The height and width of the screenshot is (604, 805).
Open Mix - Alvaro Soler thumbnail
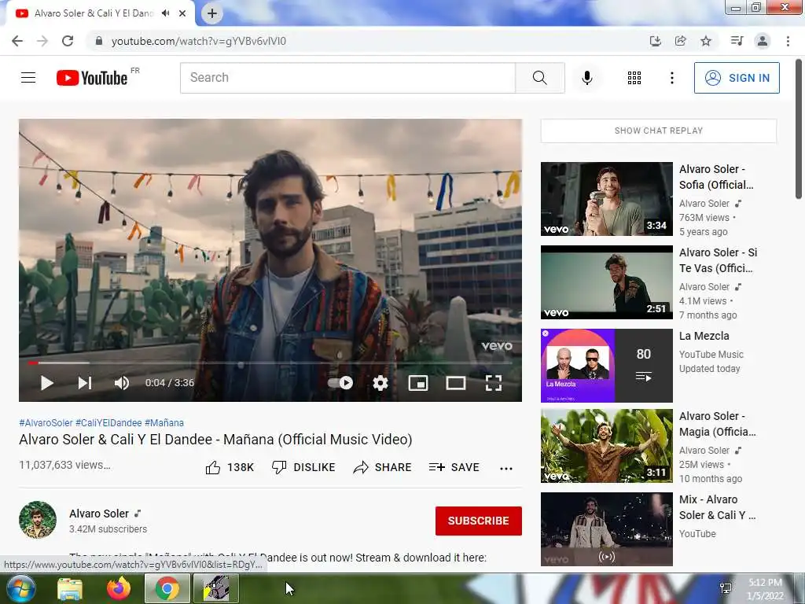tap(606, 529)
